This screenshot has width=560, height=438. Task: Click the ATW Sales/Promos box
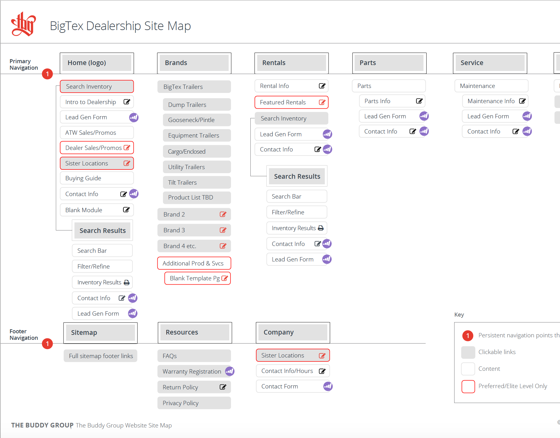pyautogui.click(x=97, y=133)
